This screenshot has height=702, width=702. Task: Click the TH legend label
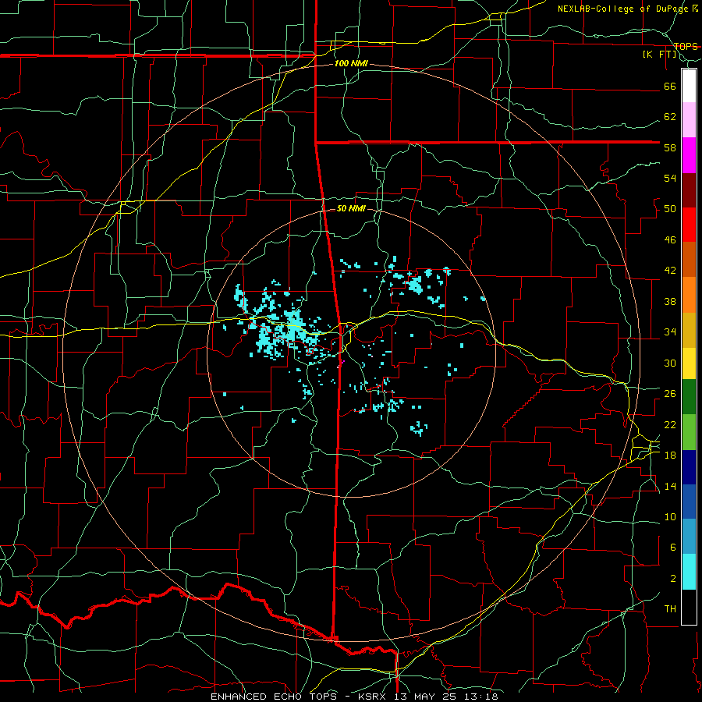(x=670, y=609)
